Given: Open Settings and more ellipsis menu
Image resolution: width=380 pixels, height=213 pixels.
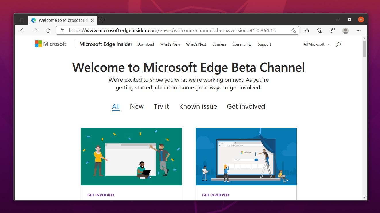Looking at the screenshot, I should [x=358, y=30].
